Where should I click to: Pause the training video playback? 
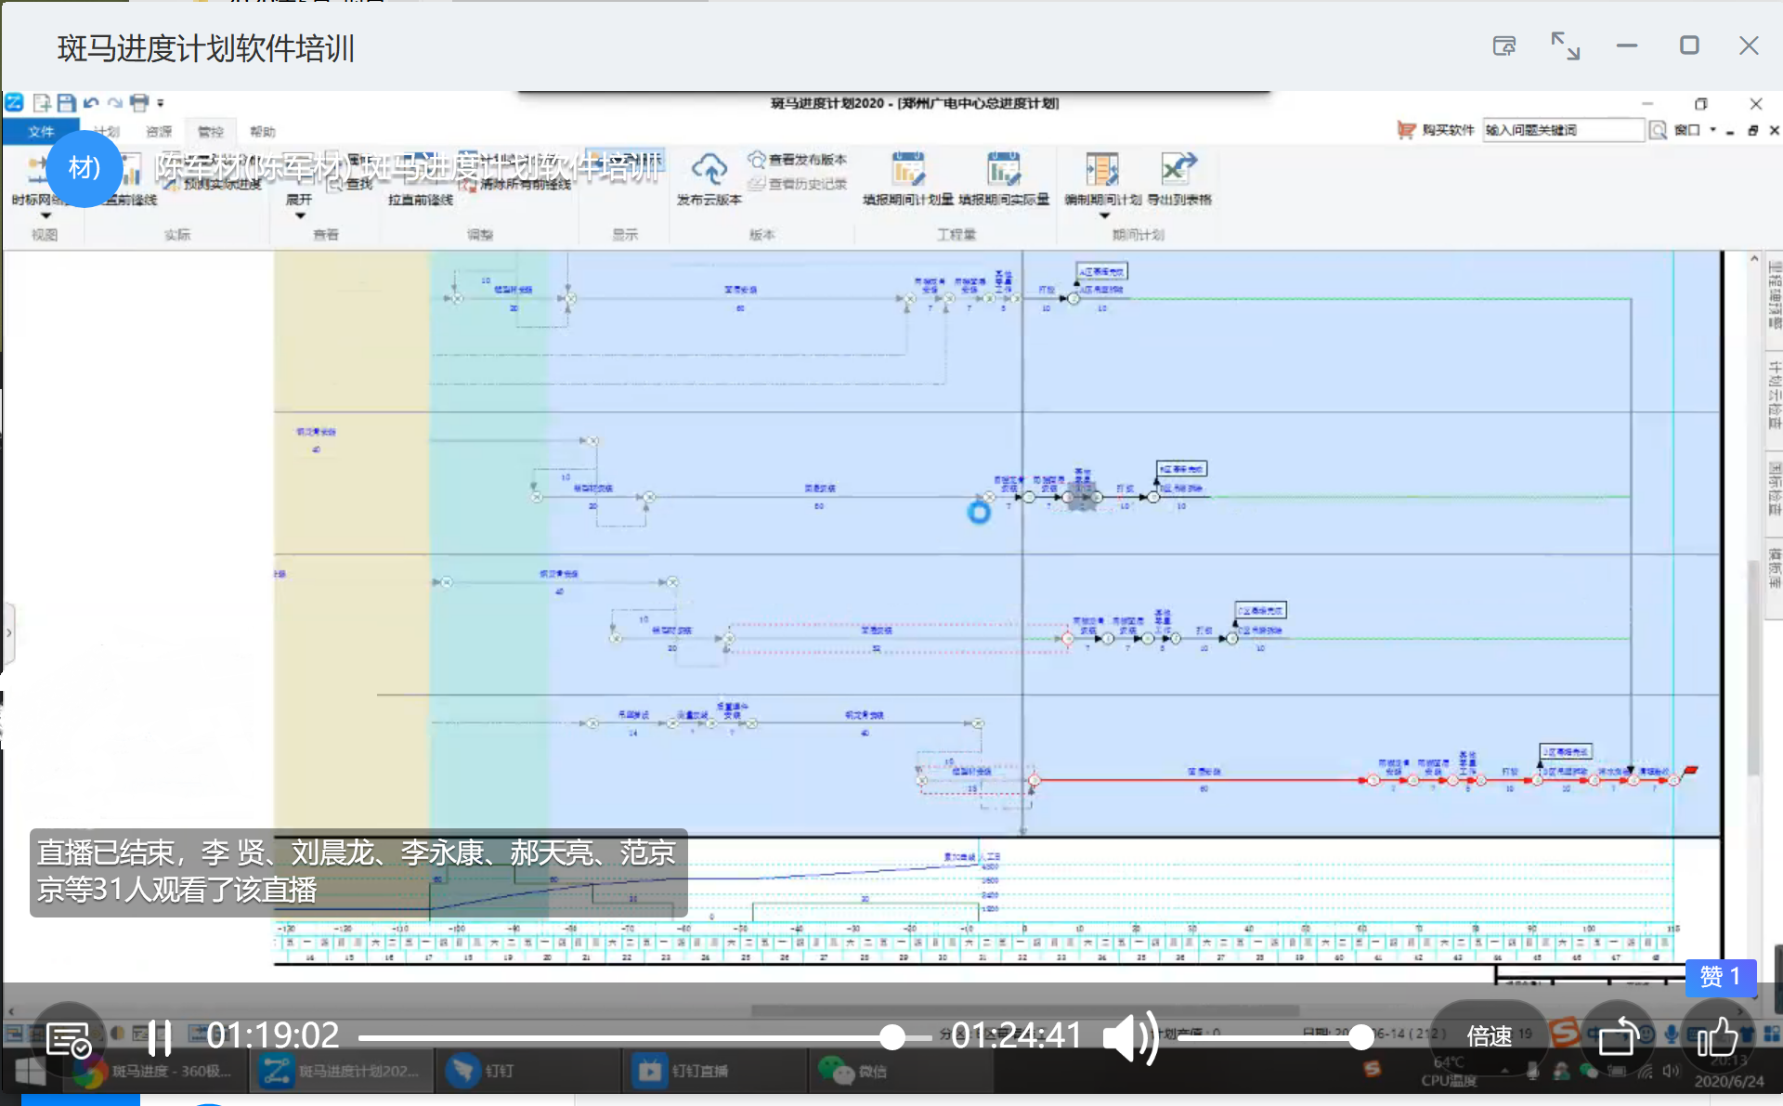tap(160, 1038)
